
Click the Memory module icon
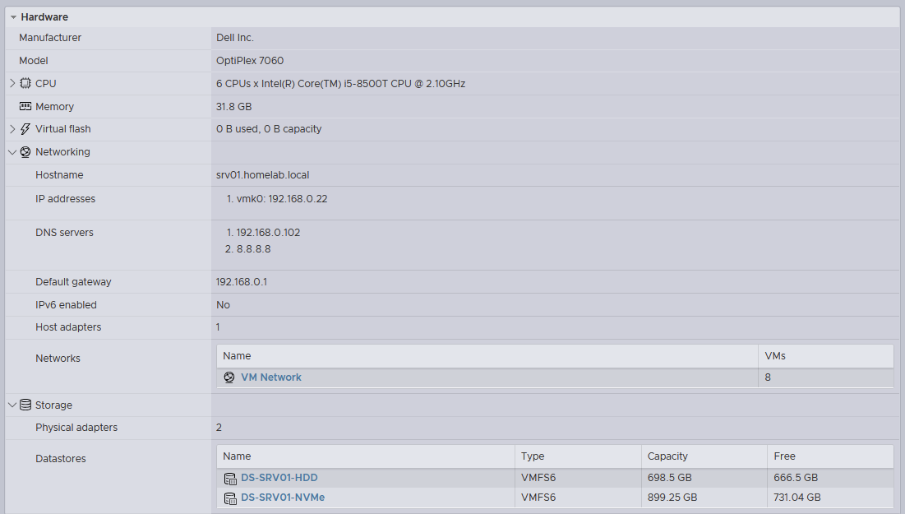pos(25,107)
